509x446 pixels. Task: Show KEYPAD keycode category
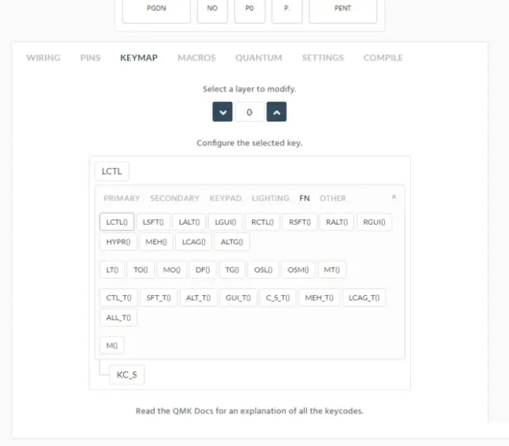(226, 198)
